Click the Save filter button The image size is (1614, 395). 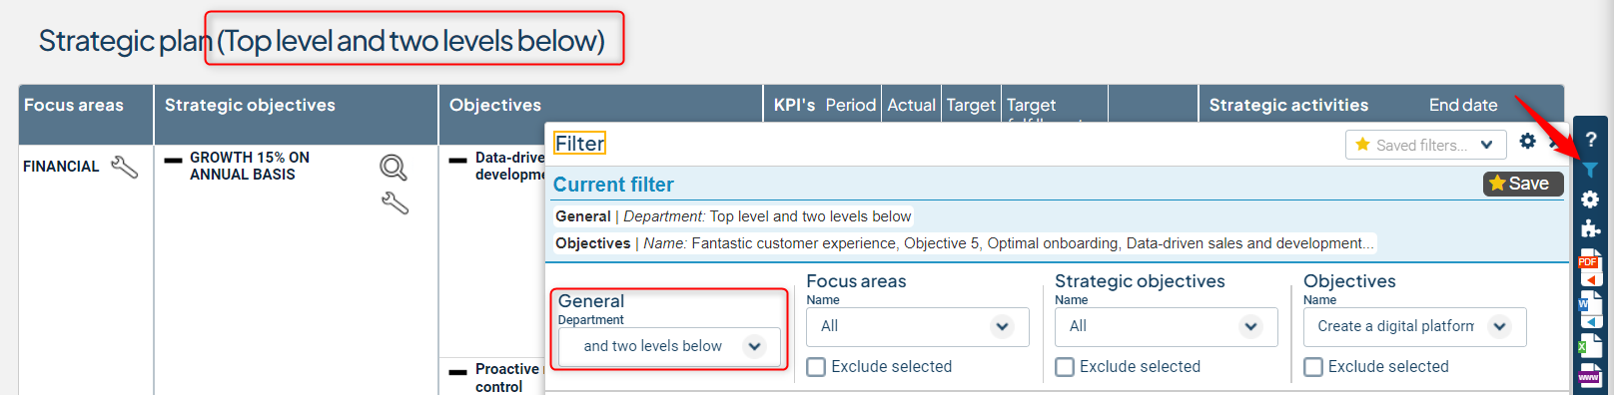click(x=1523, y=184)
